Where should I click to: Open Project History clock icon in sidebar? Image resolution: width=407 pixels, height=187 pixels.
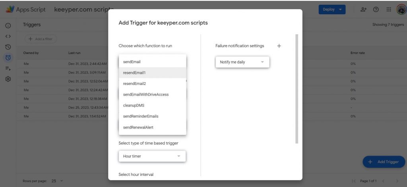pyautogui.click(x=8, y=47)
